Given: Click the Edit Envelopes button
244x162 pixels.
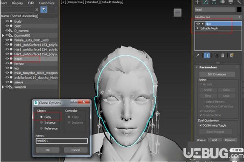Looking at the screenshot, I should point(217,74).
